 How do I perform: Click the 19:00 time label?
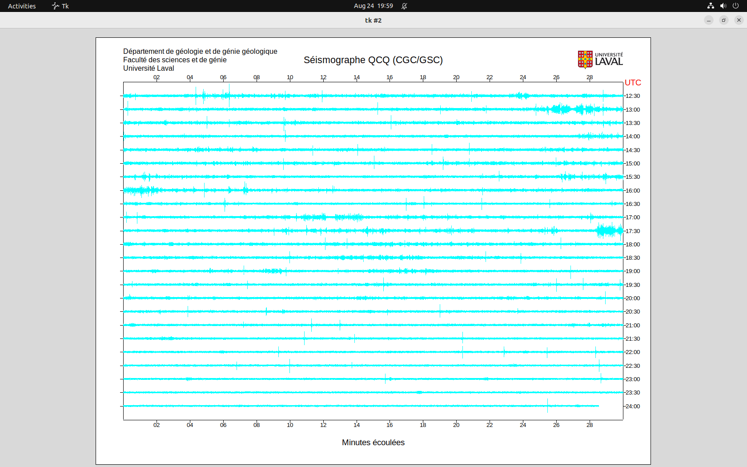coord(633,271)
